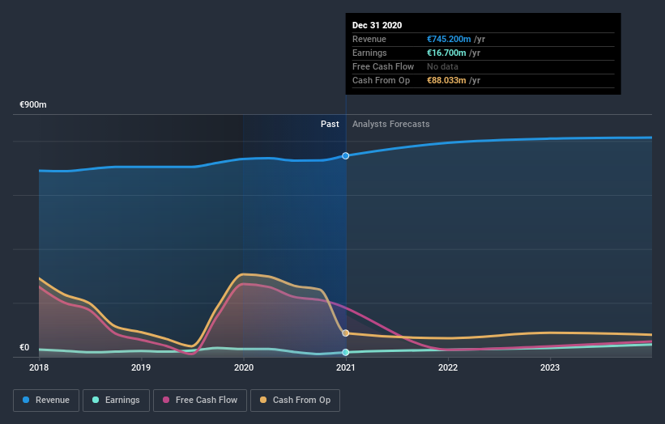Click the Revenue row label in tooltip

[369, 39]
